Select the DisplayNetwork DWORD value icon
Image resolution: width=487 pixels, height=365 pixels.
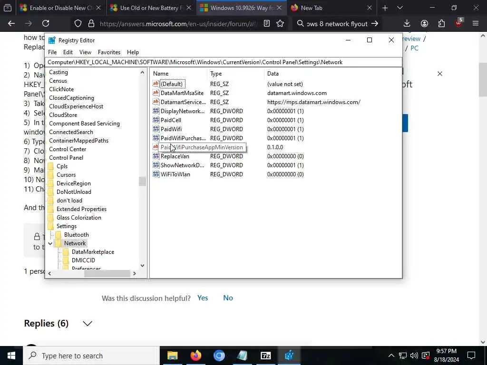click(156, 111)
